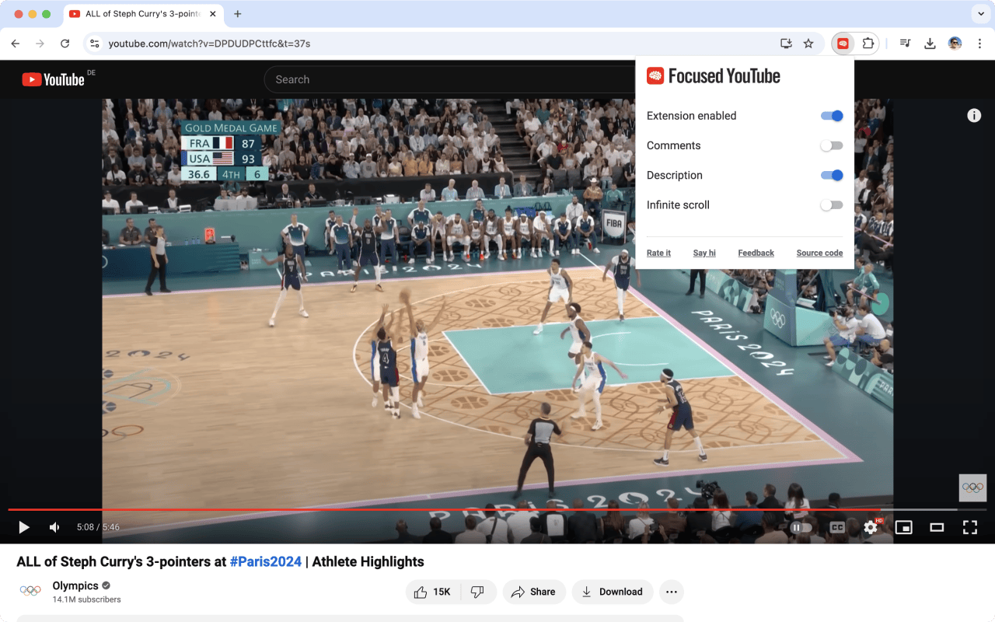
Task: Disable the Extension enabled switch
Action: tap(831, 115)
